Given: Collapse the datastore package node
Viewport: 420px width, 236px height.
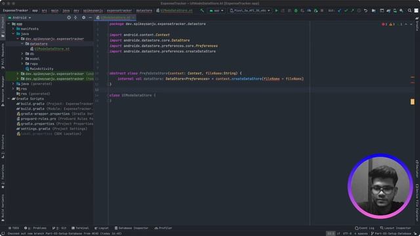Looking at the screenshot, I should coord(22,44).
